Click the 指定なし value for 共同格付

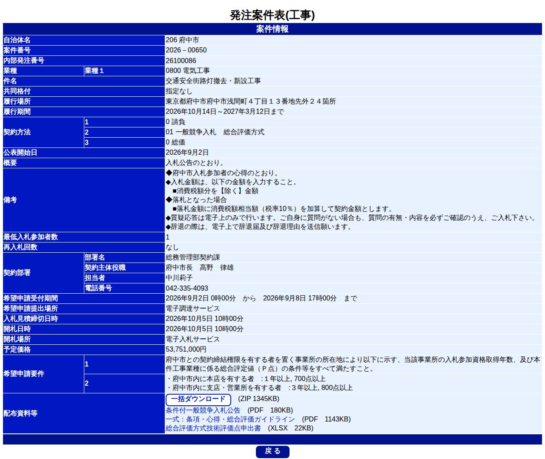pos(179,91)
